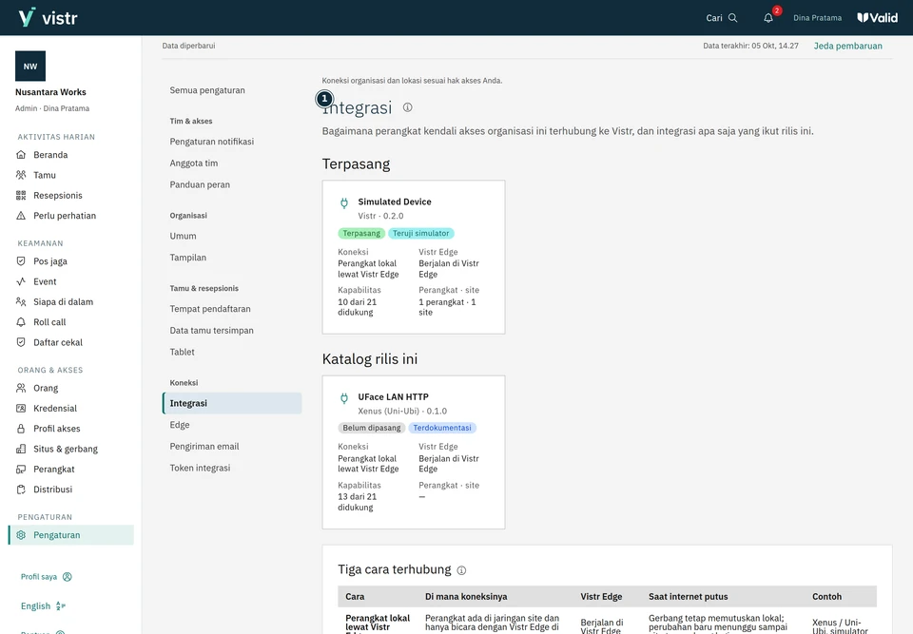
Task: Click the Kredensial badge icon
Action: (21, 409)
